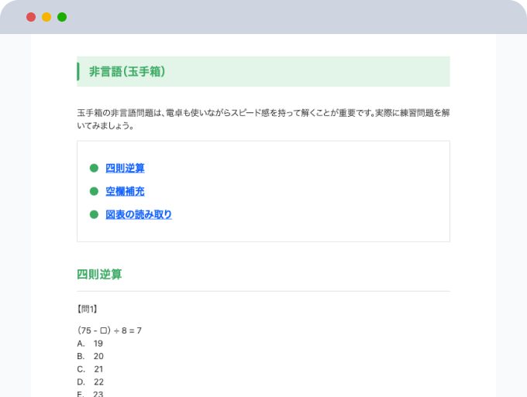Click the green bullet beside 四則逆算 link
The width and height of the screenshot is (527, 397).
point(94,168)
